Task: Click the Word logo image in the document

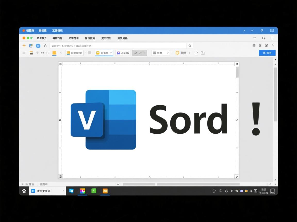Action: click(103, 120)
